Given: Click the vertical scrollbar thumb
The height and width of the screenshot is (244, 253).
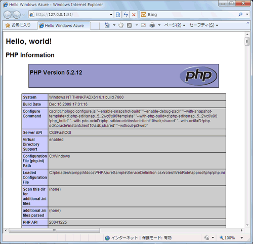Looking at the screenshot, I should (x=247, y=42).
